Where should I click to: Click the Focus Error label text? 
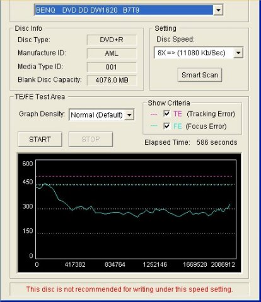tap(206, 126)
